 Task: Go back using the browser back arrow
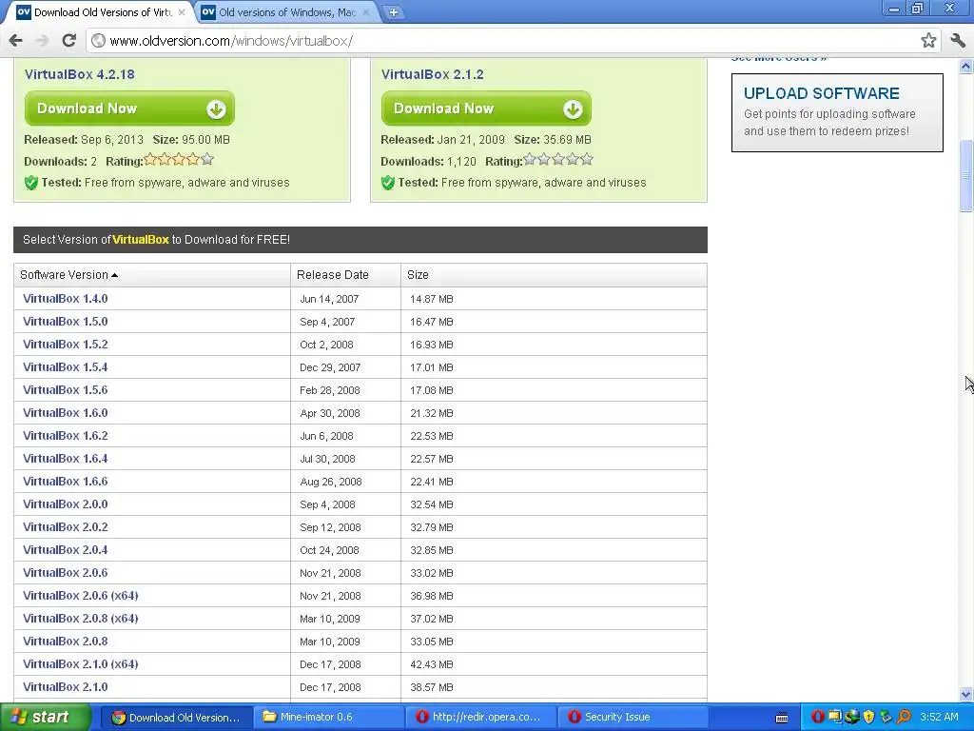tap(15, 41)
